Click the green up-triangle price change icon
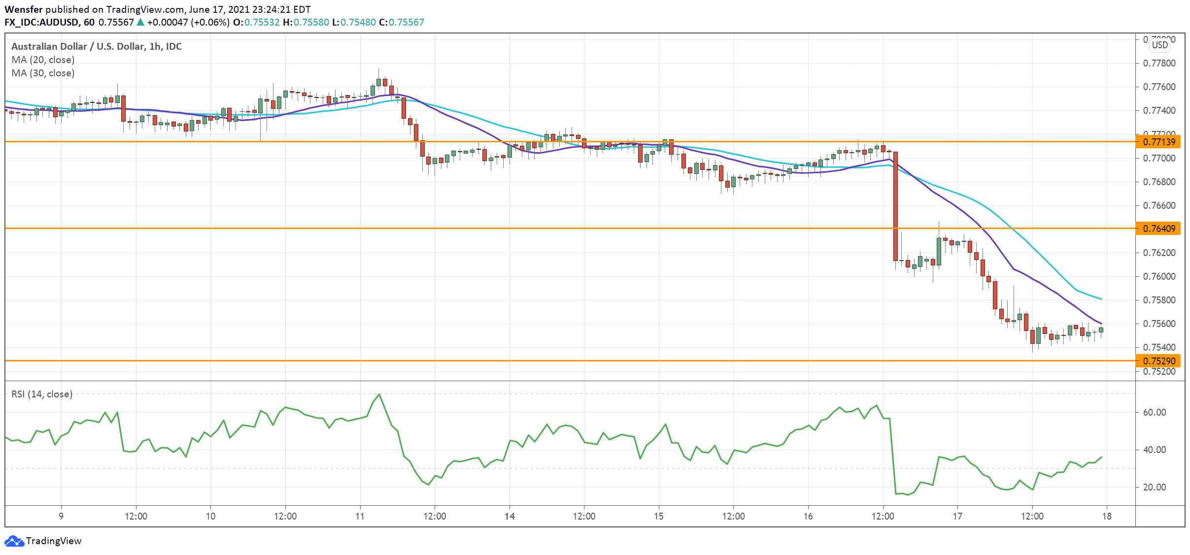The width and height of the screenshot is (1190, 555). [140, 22]
